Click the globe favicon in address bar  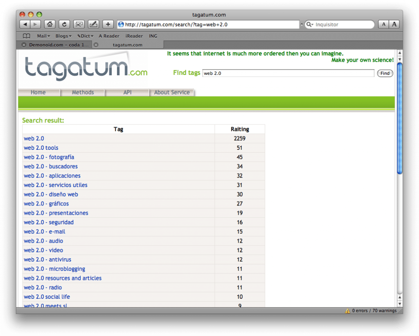coord(121,24)
